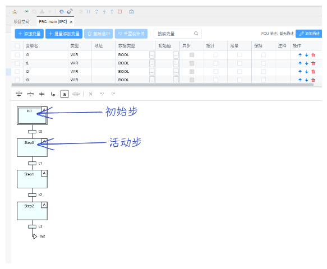Click the clock icon with purple badge
Screen dimensions: 327x269
tap(70, 11)
